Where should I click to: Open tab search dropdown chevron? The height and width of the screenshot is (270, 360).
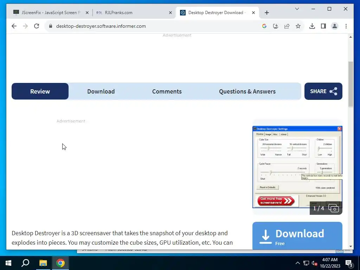[297, 9]
